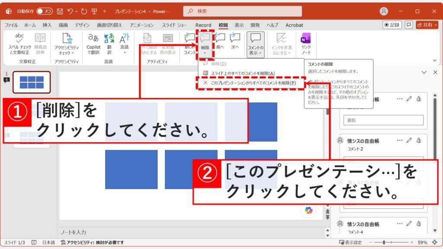Choose スライド上のすべてのコメントを削除(A)

(x=251, y=73)
